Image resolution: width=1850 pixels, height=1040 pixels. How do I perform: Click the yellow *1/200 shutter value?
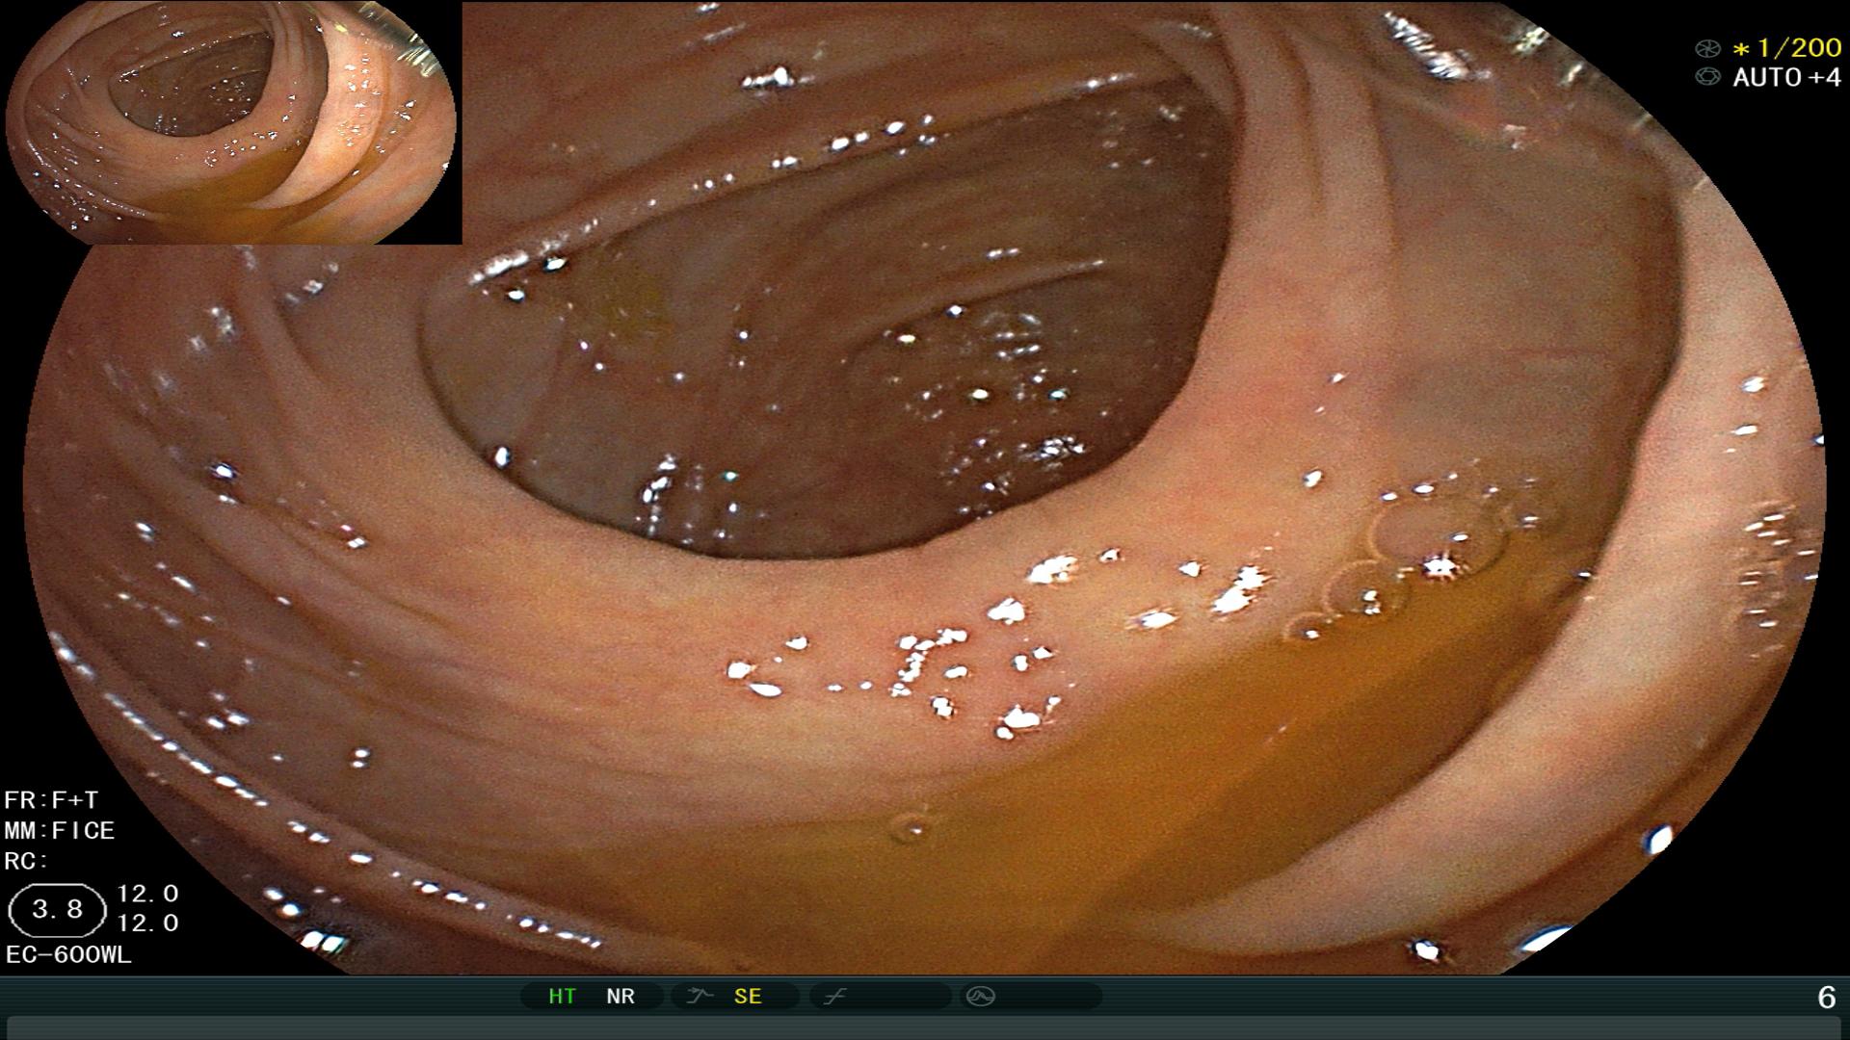tap(1786, 49)
